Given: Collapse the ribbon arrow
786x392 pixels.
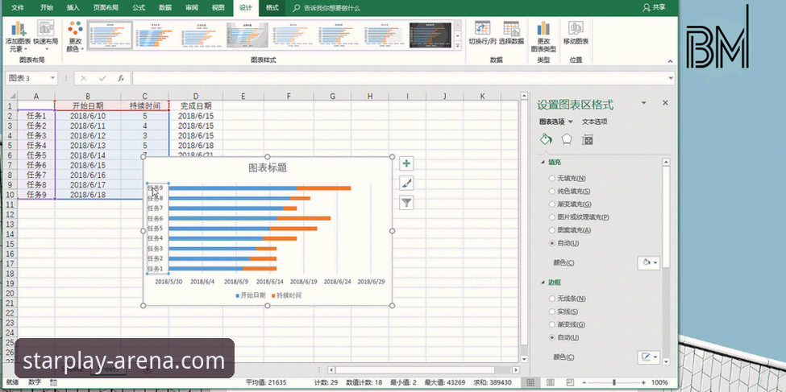Looking at the screenshot, I should [670, 62].
